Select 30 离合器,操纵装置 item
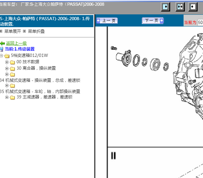The height and width of the screenshot is (178, 203). pos(36,68)
